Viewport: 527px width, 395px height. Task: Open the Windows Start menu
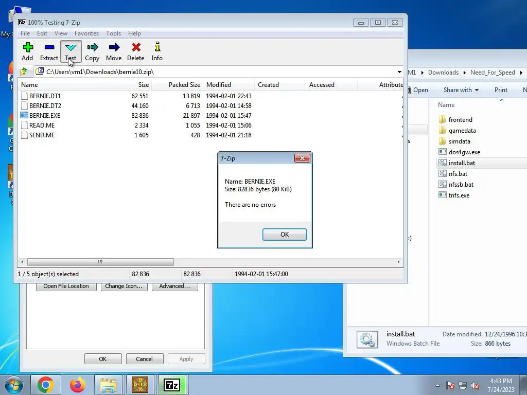pos(13,385)
